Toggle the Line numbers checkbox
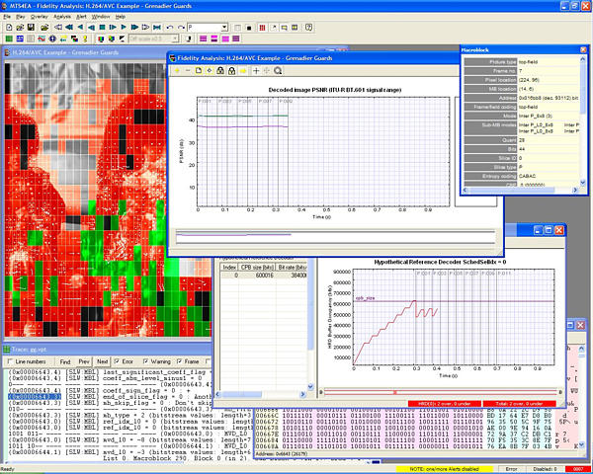This screenshot has height=474, width=593. click(10, 362)
